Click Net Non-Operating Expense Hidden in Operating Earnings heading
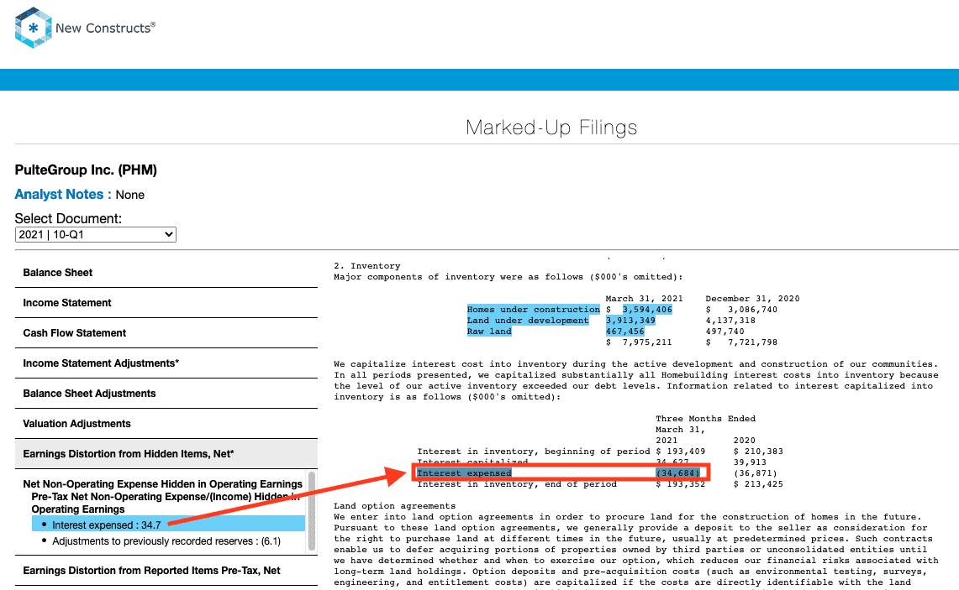Viewport: 959px width, 590px height. [x=163, y=483]
